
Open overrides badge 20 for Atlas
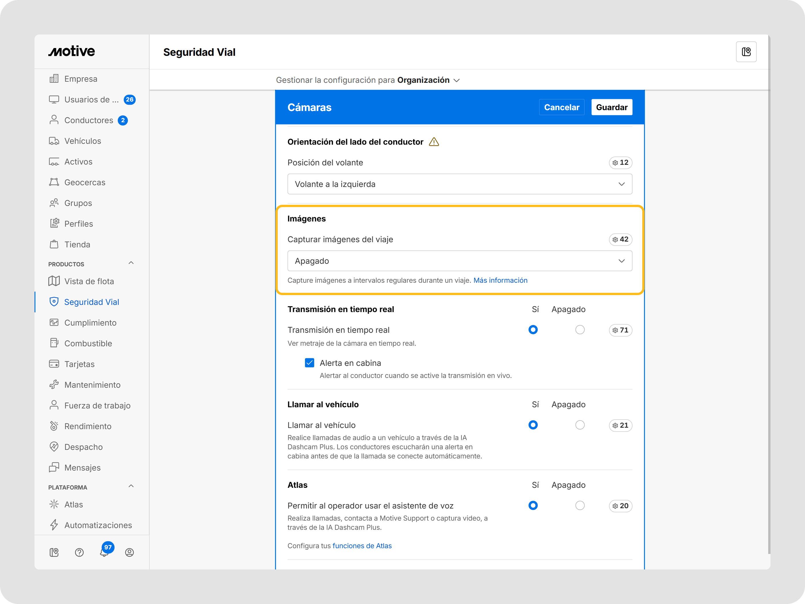coord(620,506)
